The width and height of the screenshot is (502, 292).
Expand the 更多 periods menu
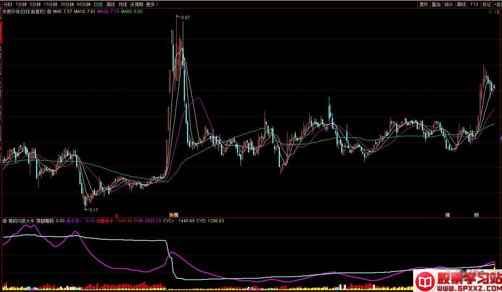pos(152,4)
